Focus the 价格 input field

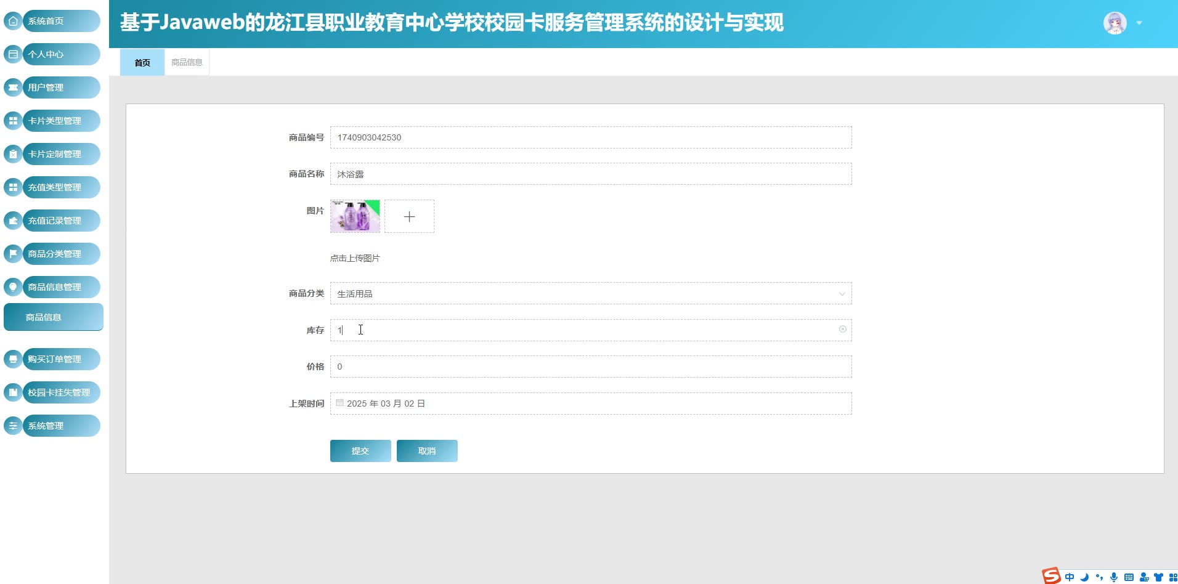point(590,367)
